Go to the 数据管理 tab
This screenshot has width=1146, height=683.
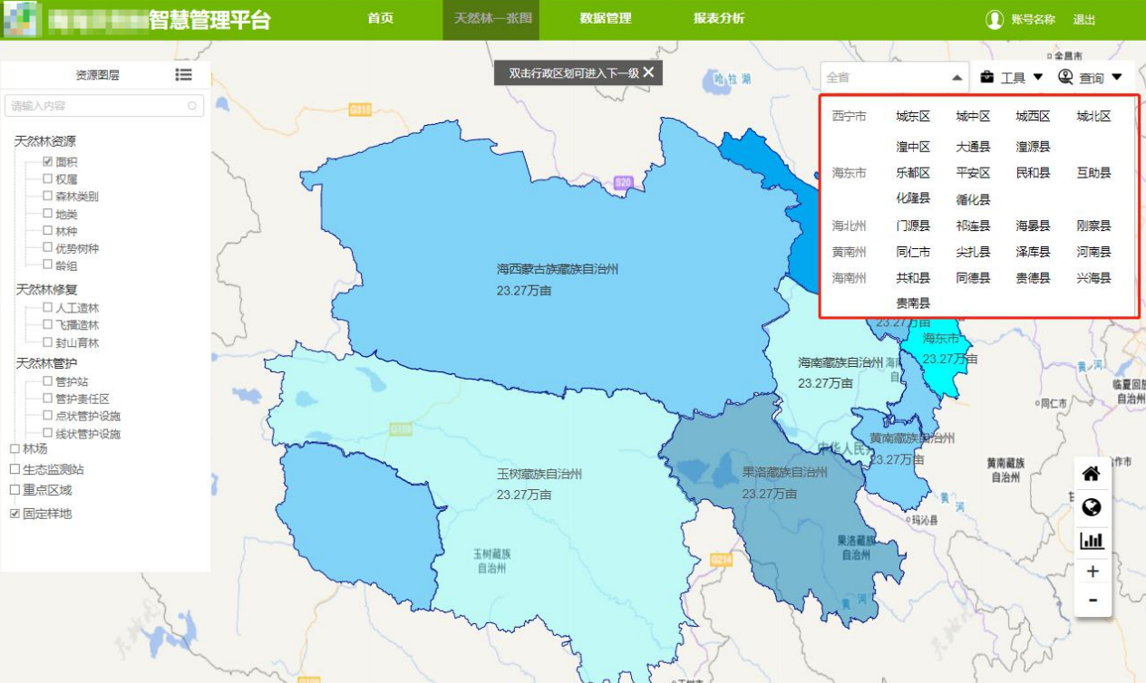pyautogui.click(x=606, y=19)
